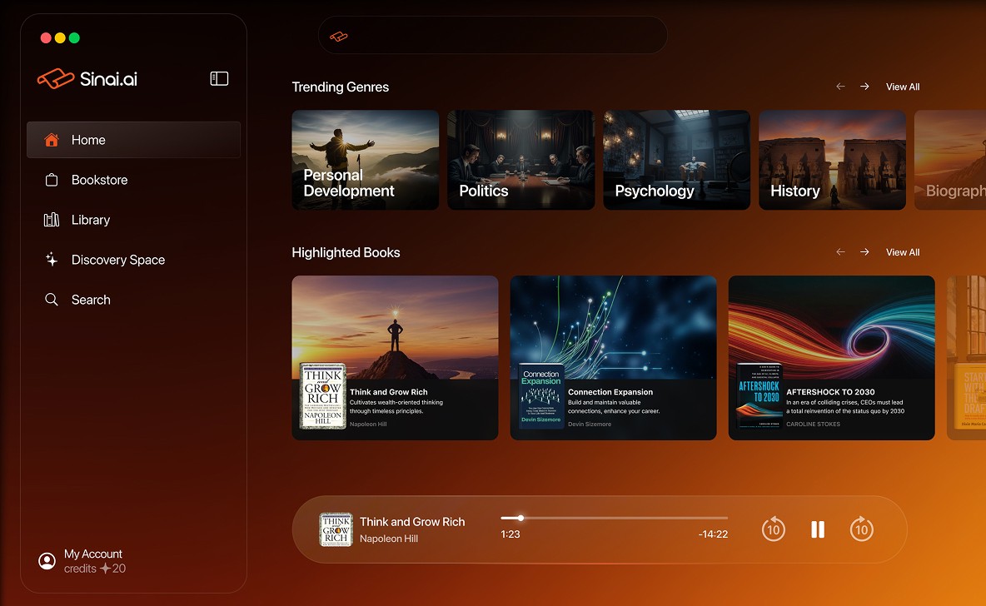Go to previous Highlighted Books page
This screenshot has height=606, width=986.
coord(840,251)
